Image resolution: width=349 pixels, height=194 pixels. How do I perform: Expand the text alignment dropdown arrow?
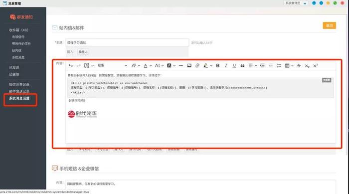click(x=256, y=66)
